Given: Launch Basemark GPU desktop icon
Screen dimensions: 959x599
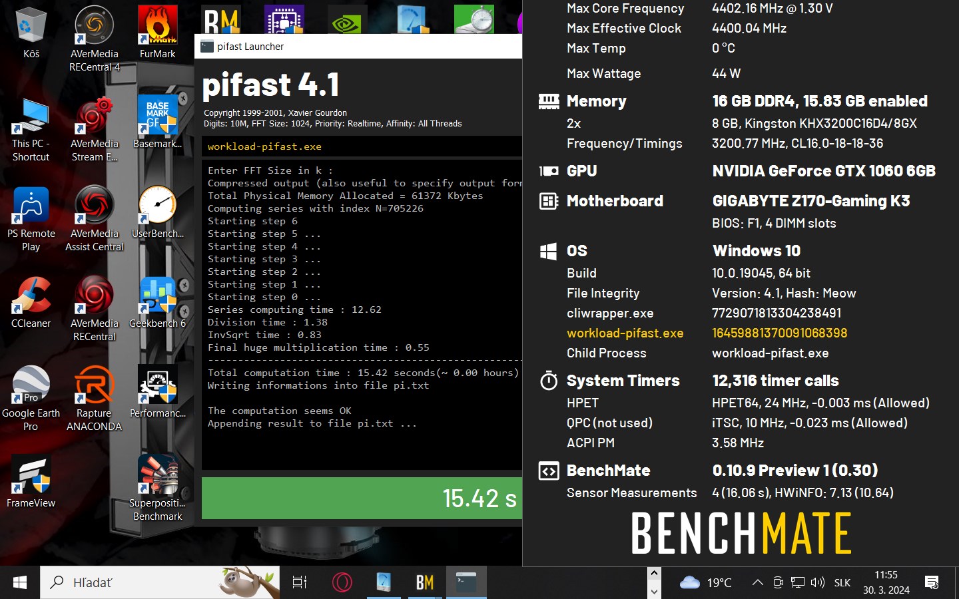Looking at the screenshot, I should pos(158,122).
